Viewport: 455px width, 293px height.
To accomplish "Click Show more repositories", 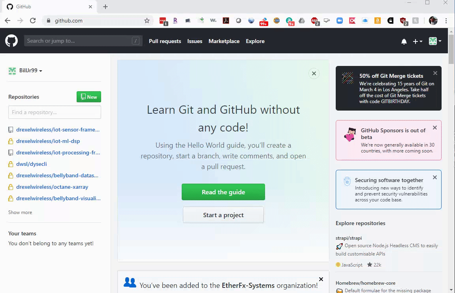I will (x=20, y=212).
